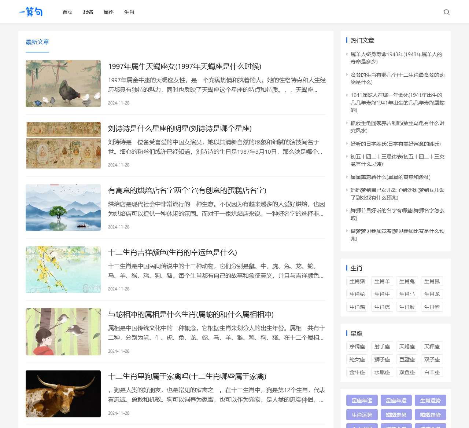The image size is (469, 428).
Task: Open the 首页 menu item
Action: tap(67, 12)
